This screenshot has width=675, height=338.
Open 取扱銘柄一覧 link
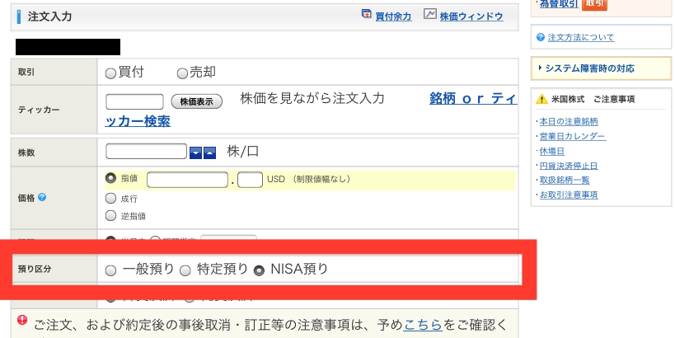point(565,180)
